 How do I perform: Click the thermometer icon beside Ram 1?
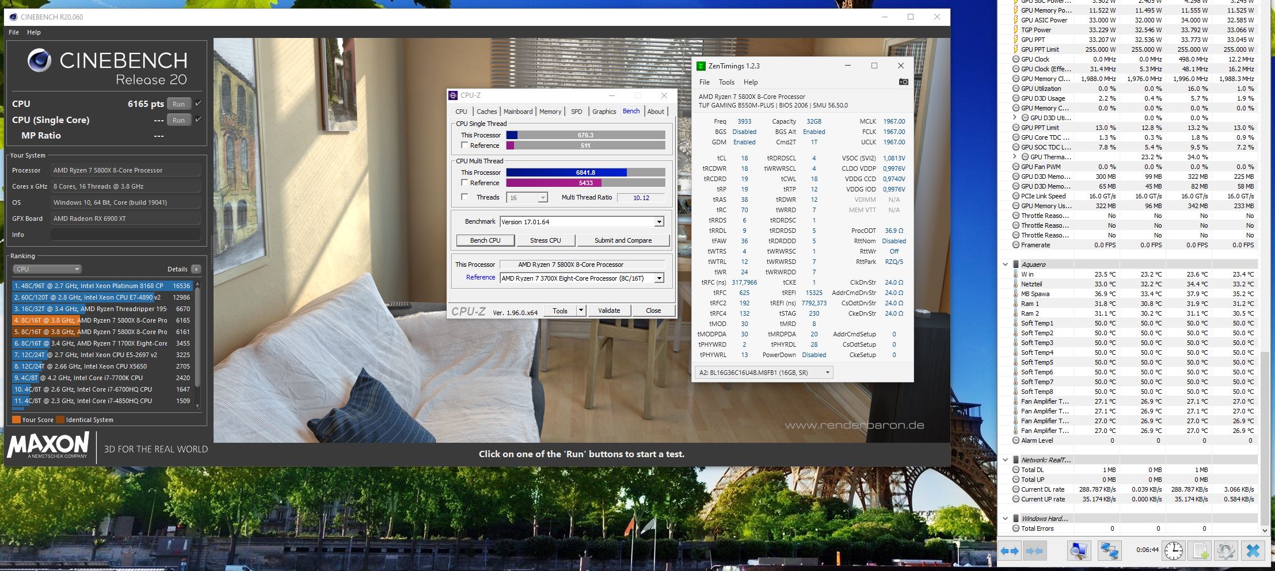[x=1016, y=304]
